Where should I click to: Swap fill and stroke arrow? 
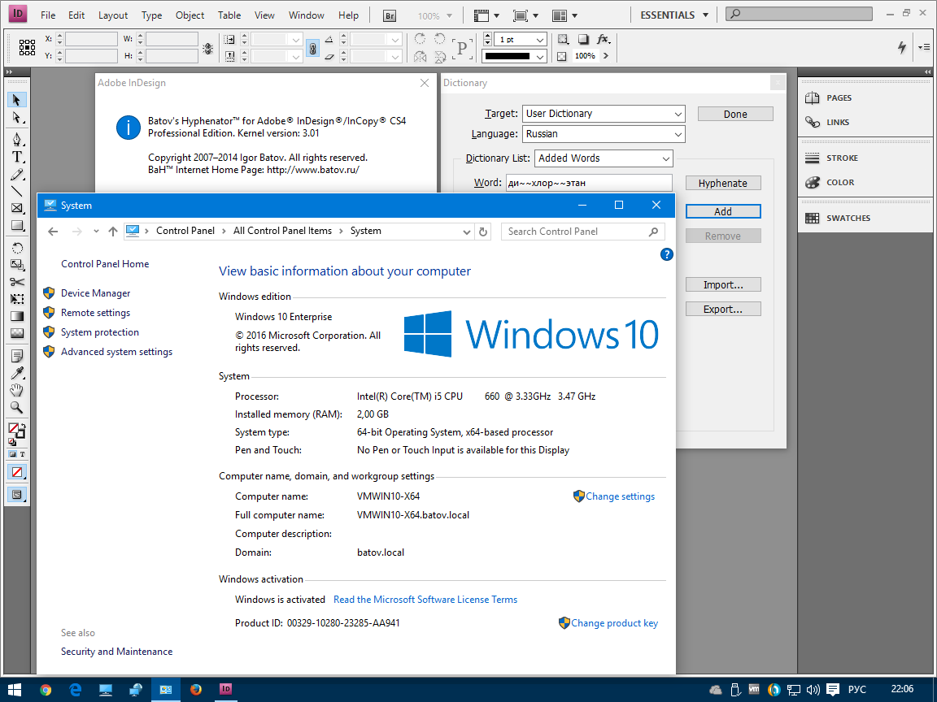22,426
